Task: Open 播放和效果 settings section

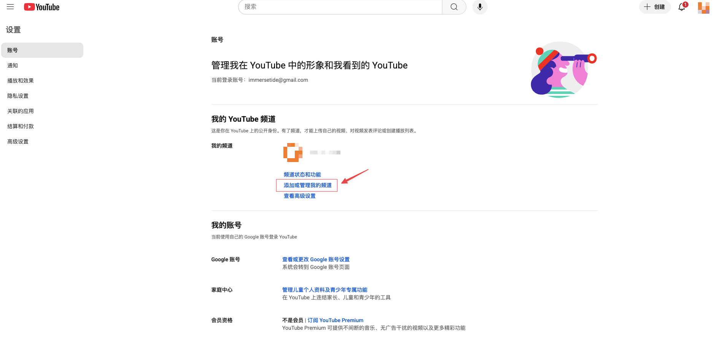Action: [x=42, y=81]
